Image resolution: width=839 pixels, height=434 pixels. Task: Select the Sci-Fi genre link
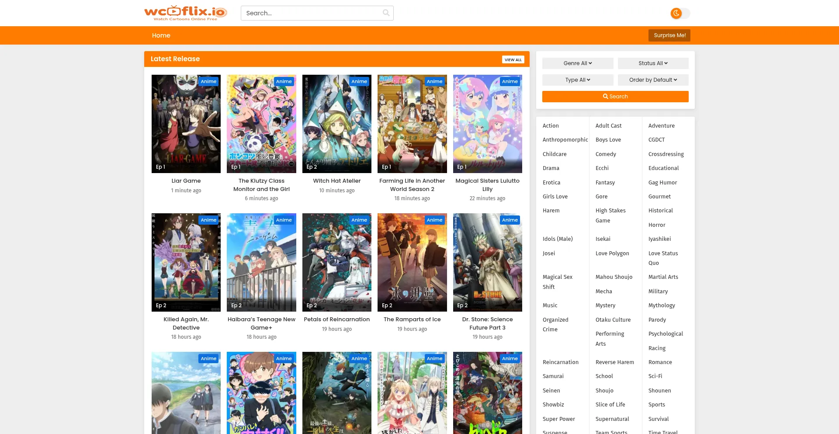coord(655,376)
